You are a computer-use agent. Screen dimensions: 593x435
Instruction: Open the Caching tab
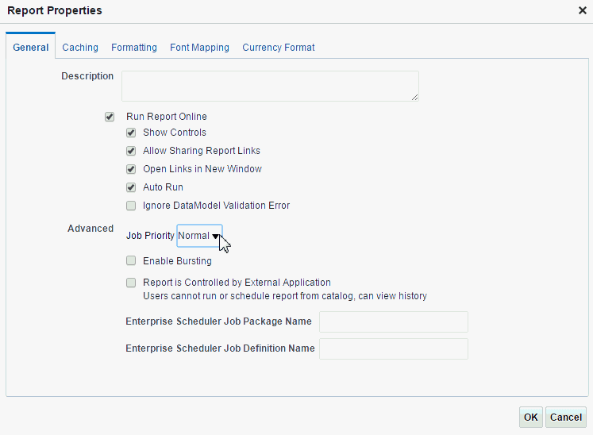[x=80, y=48]
